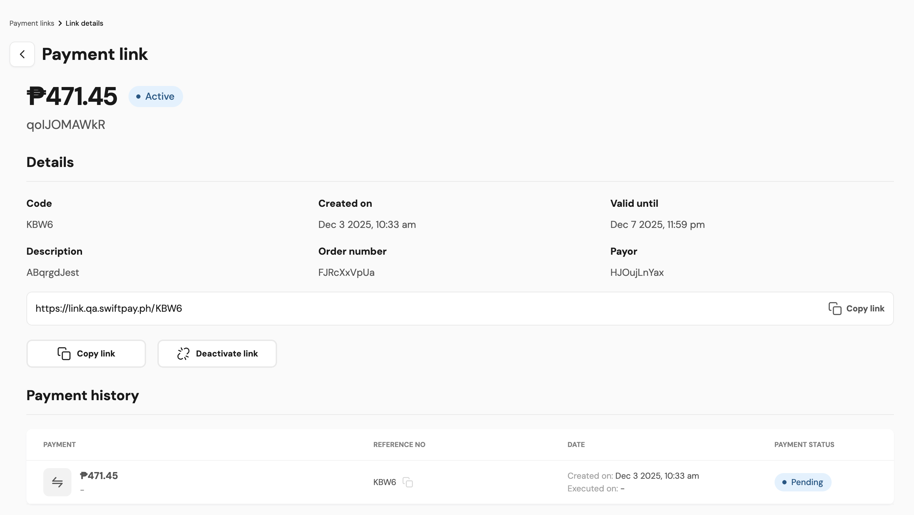Click the payment link URL text
This screenshot has width=914, height=515.
tap(108, 309)
